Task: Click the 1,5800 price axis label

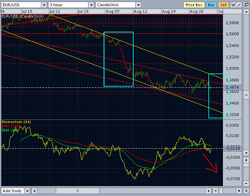Action: point(232,23)
